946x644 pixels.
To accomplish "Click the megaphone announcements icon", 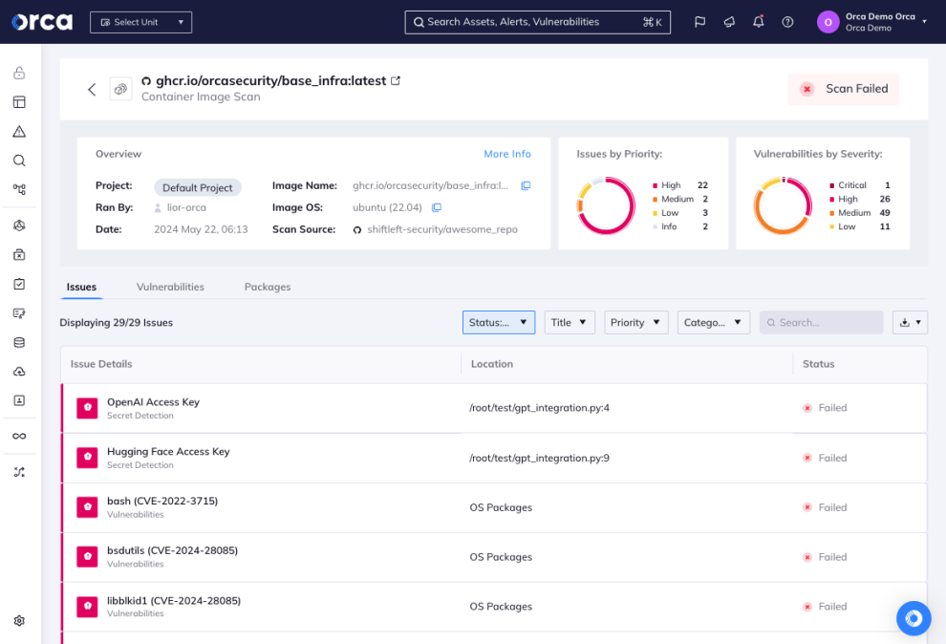I will pyautogui.click(x=729, y=22).
